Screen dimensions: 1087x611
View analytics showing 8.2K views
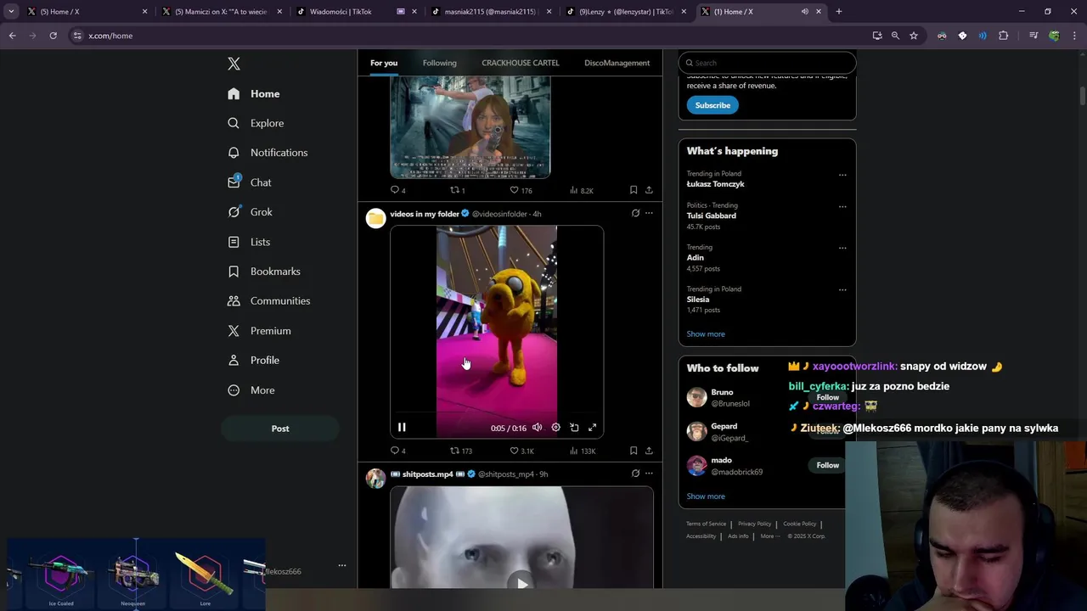pos(581,190)
